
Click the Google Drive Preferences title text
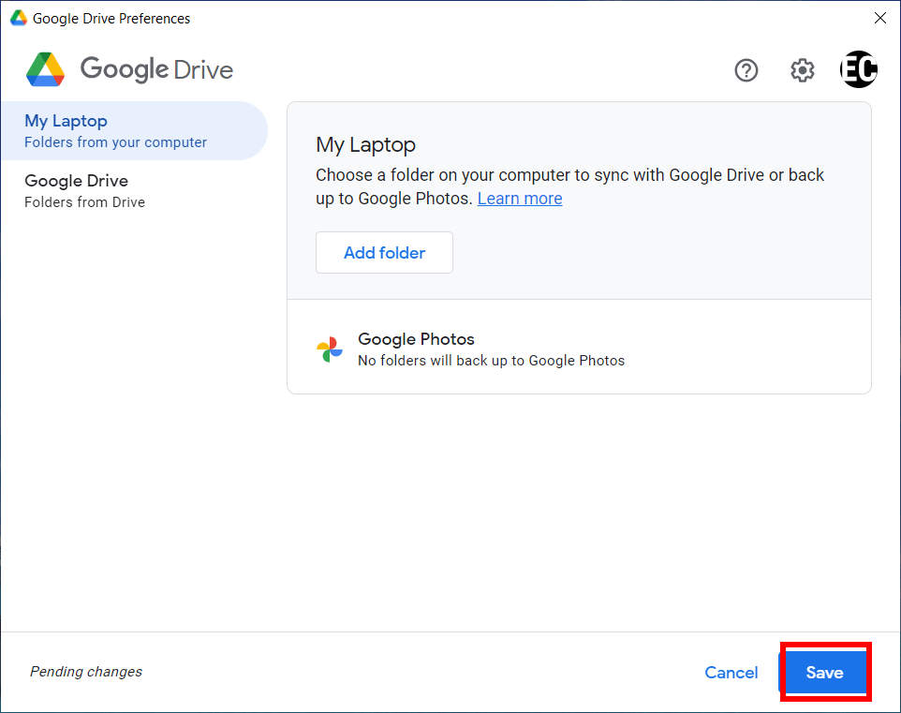click(x=108, y=17)
